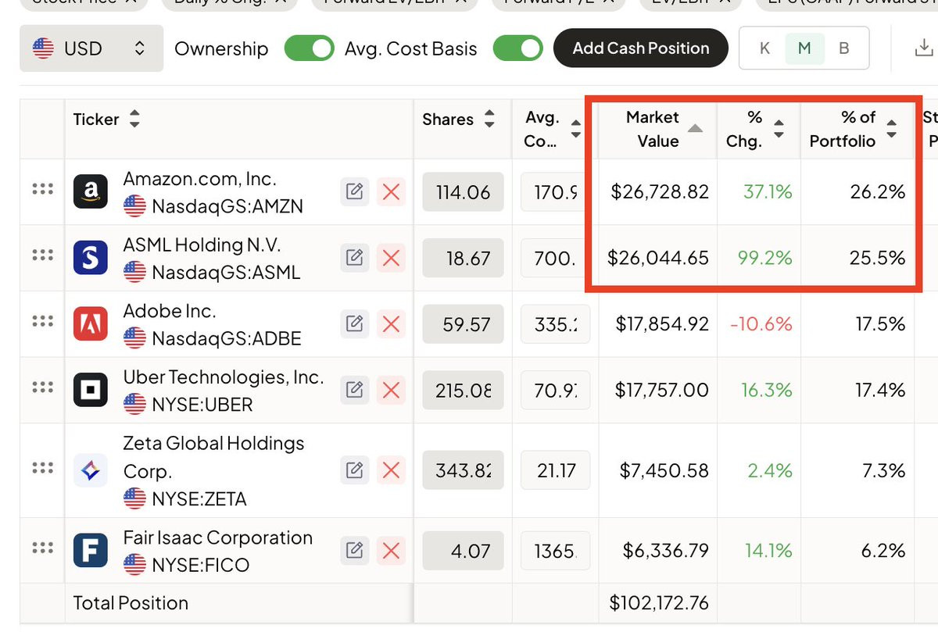Click Fair Isaac change 14.1%
Image resolution: width=938 pixels, height=632 pixels.
768,551
